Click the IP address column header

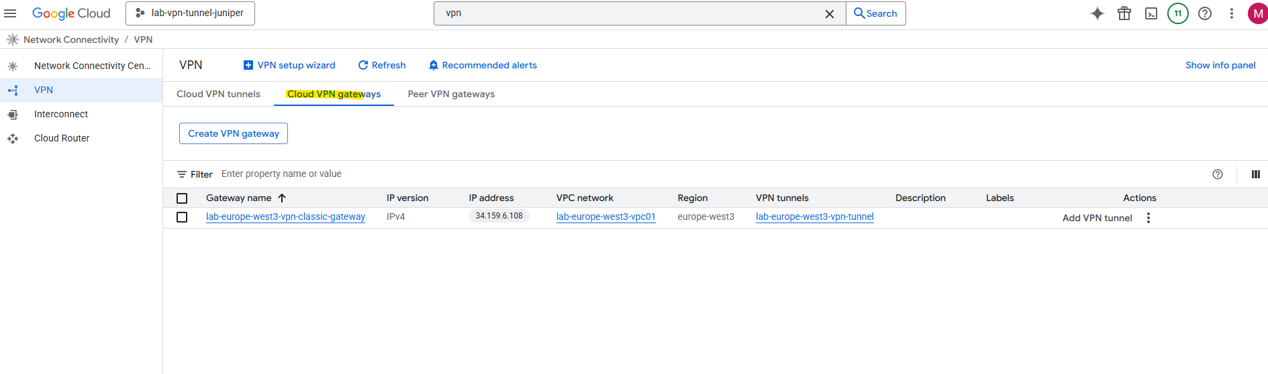[x=491, y=198]
